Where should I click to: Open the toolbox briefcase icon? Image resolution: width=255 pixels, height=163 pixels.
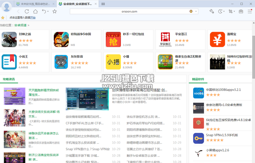(241, 11)
